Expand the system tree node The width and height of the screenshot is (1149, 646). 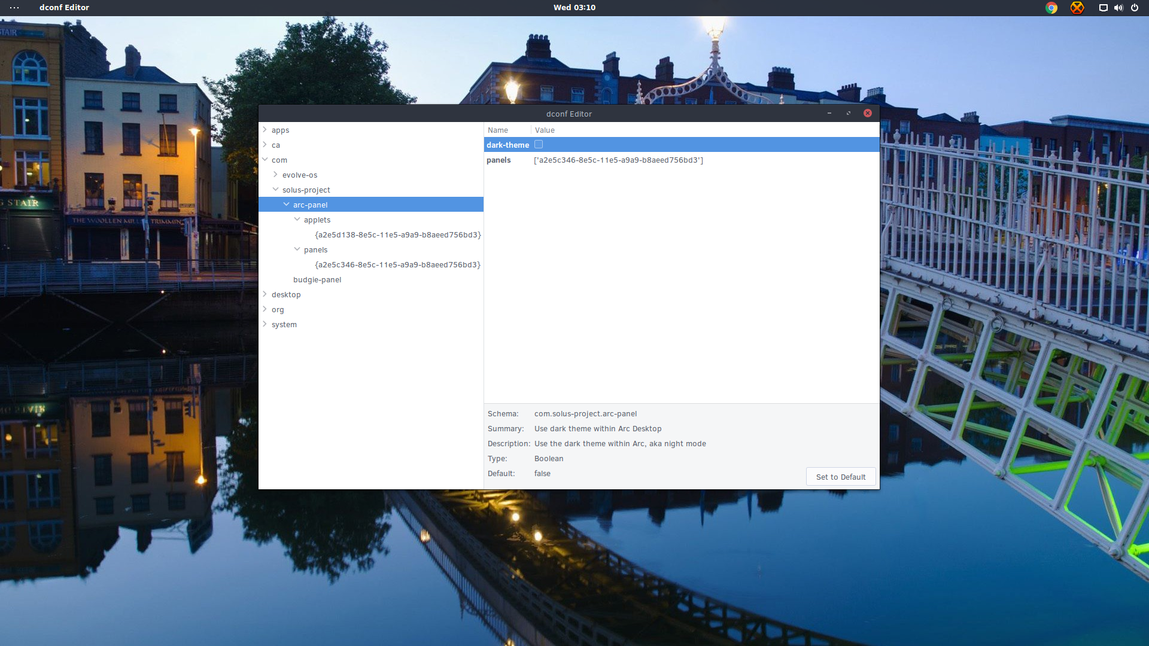click(265, 324)
